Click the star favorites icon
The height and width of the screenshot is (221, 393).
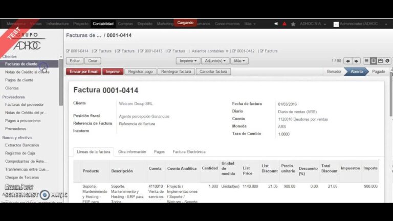point(293,24)
